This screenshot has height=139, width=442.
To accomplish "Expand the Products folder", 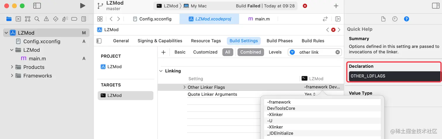I will click(x=12, y=67).
